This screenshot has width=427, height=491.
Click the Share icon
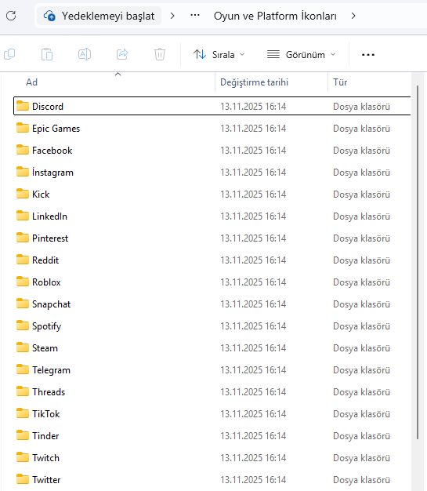click(x=122, y=54)
